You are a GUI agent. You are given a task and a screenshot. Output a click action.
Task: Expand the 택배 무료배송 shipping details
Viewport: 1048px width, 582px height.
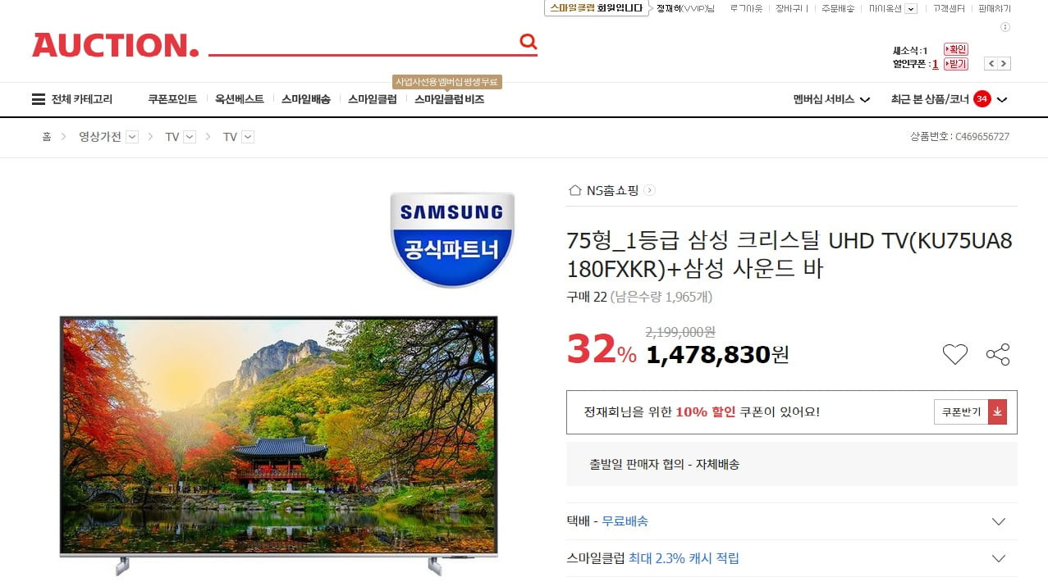click(x=792, y=521)
